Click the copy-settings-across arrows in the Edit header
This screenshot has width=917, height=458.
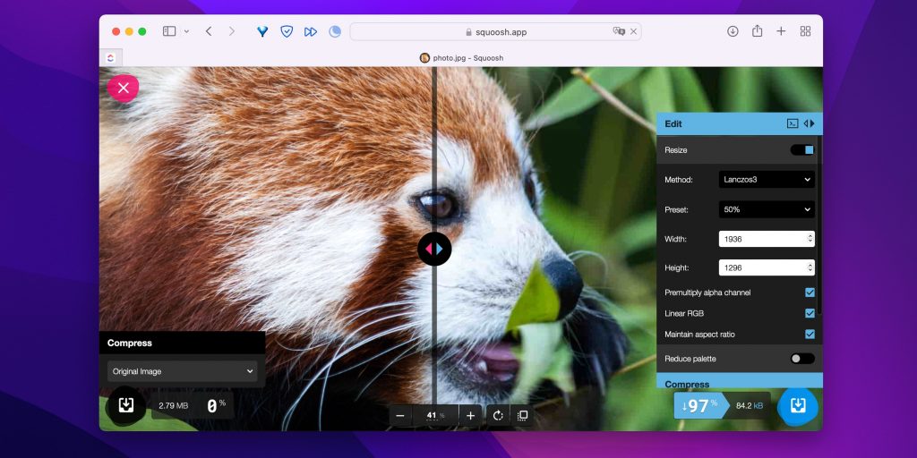coord(809,123)
